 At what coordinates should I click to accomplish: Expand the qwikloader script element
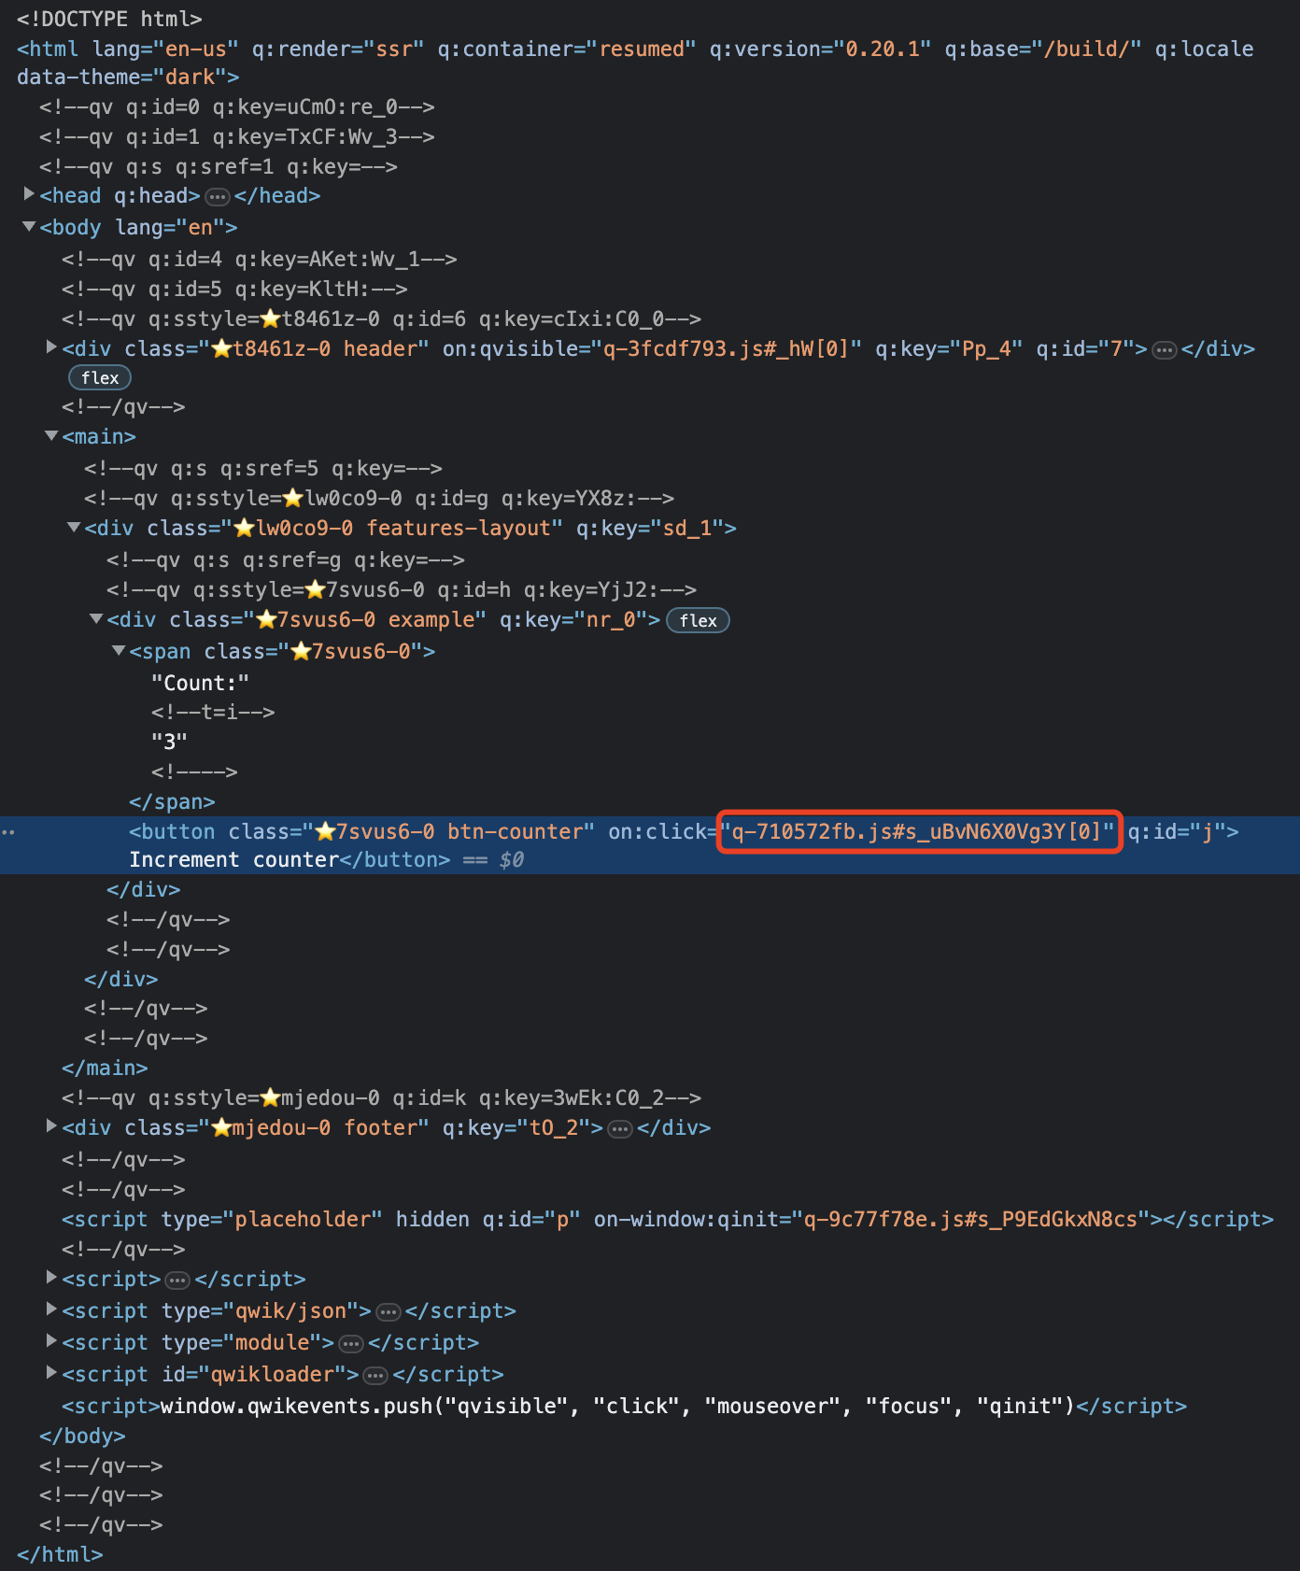(x=52, y=1373)
